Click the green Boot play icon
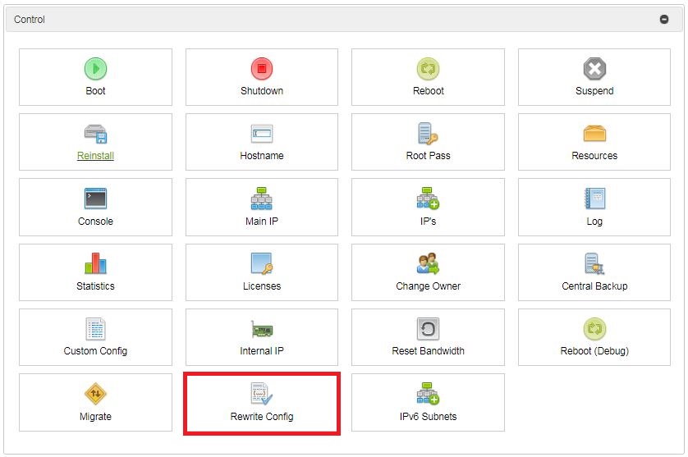 click(95, 69)
